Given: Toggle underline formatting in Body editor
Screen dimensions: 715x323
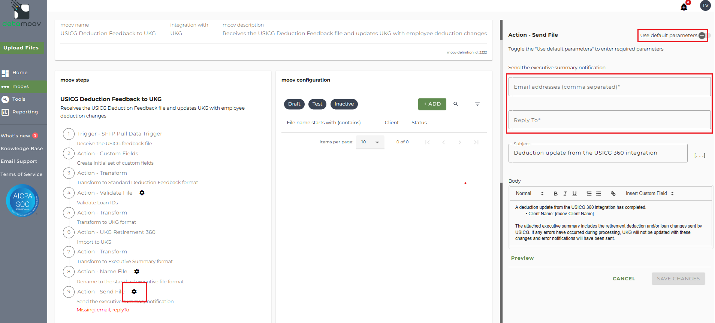Looking at the screenshot, I should [x=574, y=194].
